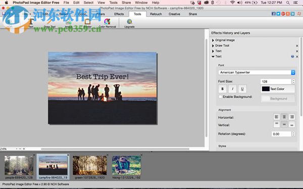The image size is (303, 189).
Task: Open the PhotoPad Image Editor Free menu
Action: pyautogui.click(x=36, y=3)
